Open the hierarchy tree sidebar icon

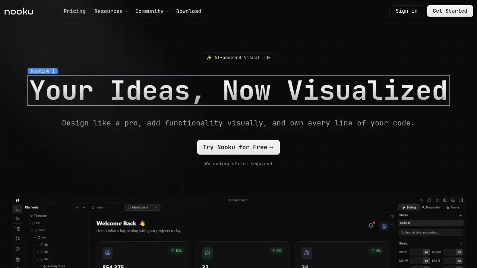[18, 229]
